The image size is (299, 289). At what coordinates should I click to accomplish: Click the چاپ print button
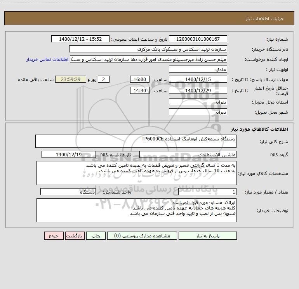tap(96, 235)
